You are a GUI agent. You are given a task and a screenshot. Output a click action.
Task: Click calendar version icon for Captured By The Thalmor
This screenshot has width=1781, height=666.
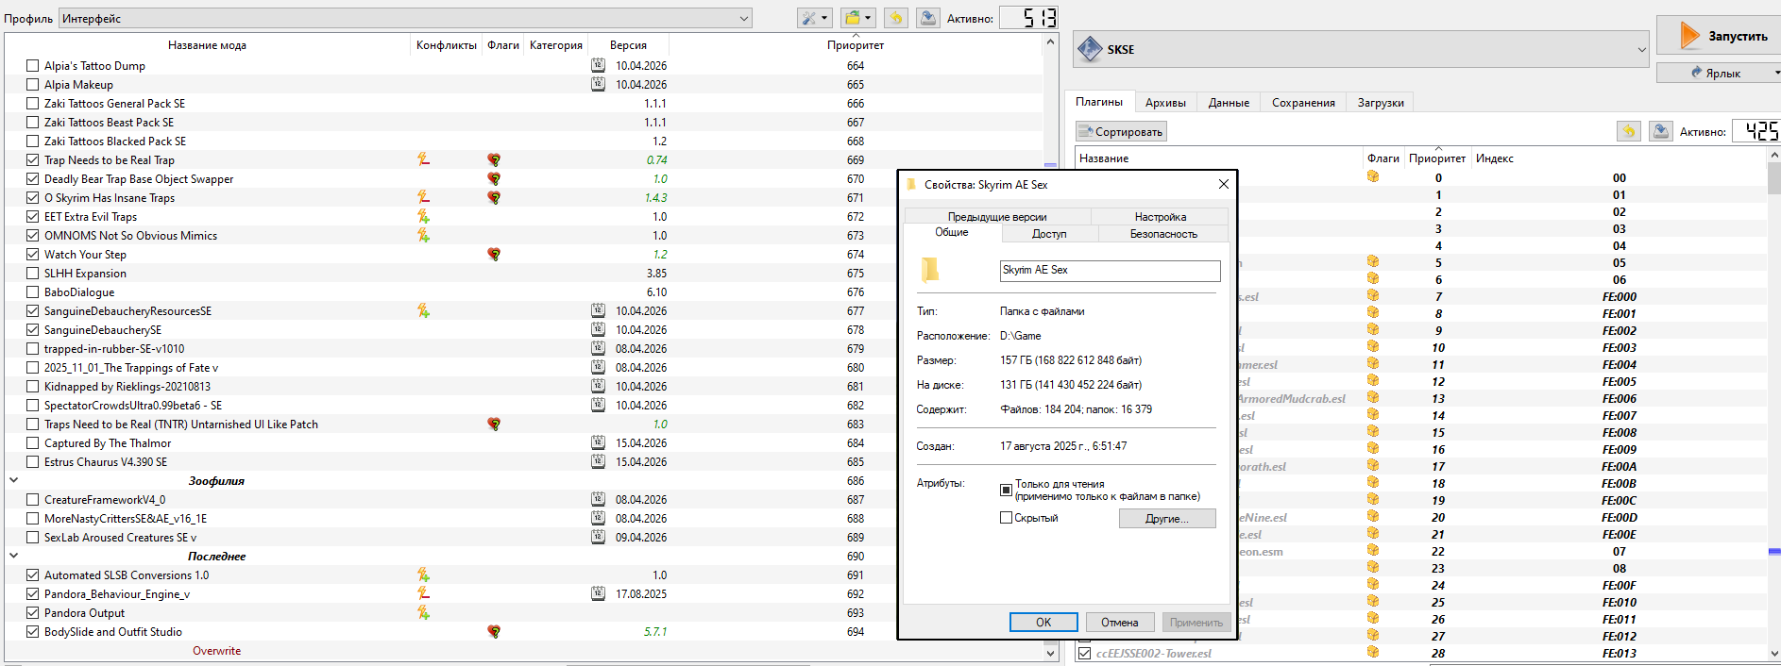tap(598, 442)
